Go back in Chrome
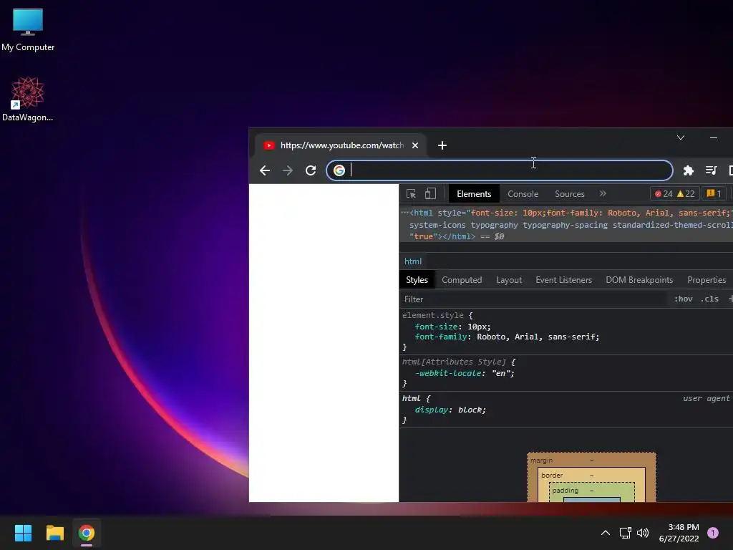 tap(265, 170)
